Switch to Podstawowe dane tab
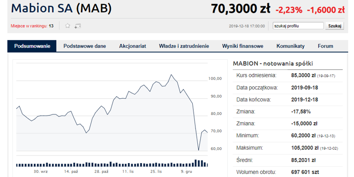The image size is (354, 177). click(x=85, y=46)
